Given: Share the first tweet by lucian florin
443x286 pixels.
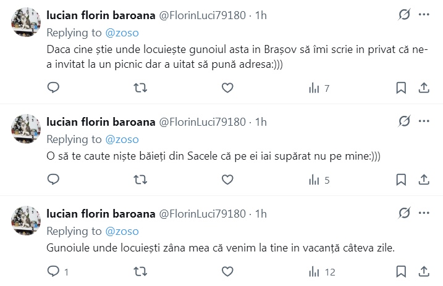Looking at the screenshot, I should [424, 88].
